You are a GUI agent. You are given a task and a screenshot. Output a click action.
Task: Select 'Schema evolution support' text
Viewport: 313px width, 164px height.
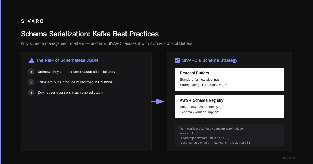coord(199,112)
